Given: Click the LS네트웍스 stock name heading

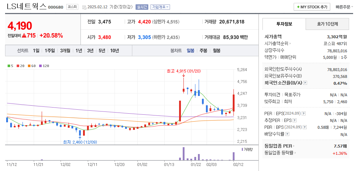Looking at the screenshot, I should tap(26, 6).
